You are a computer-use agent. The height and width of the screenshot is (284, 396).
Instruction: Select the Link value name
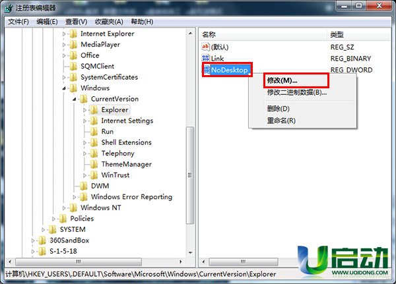[217, 59]
